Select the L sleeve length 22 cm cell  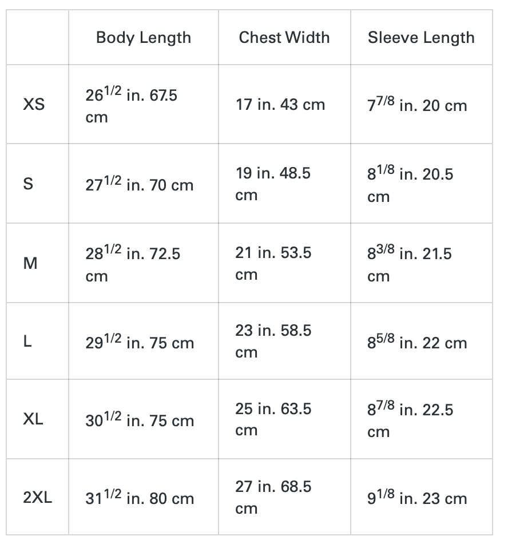point(417,343)
